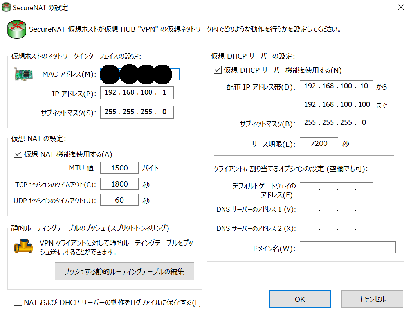The height and width of the screenshot is (314, 411).
Task: Click DNS サーバーのアドレス 1 field
Action: pos(336,209)
